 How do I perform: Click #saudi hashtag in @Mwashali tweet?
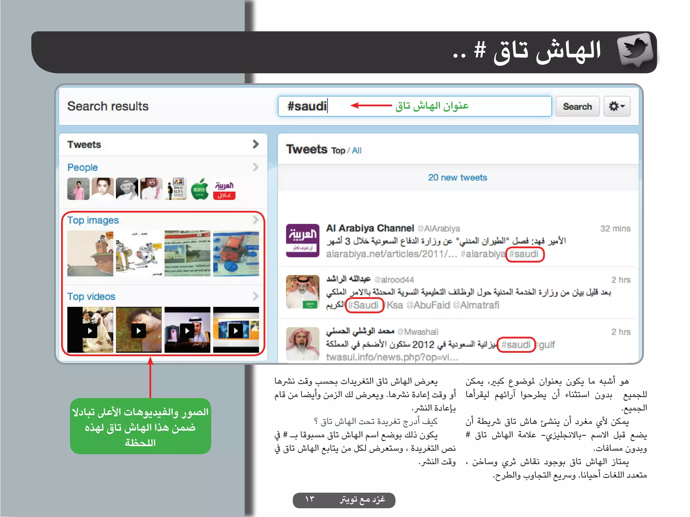tap(516, 345)
